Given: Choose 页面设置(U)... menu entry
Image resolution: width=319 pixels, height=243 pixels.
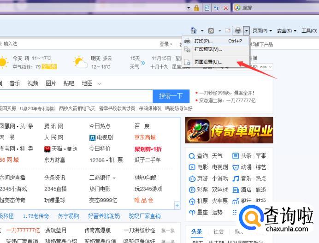Looking at the screenshot, I should [x=215, y=62].
